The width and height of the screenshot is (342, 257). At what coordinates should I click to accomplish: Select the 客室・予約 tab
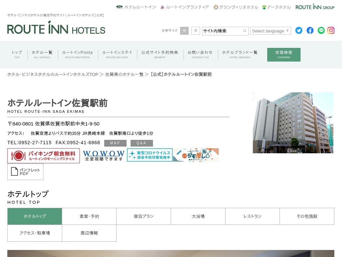tap(89, 217)
